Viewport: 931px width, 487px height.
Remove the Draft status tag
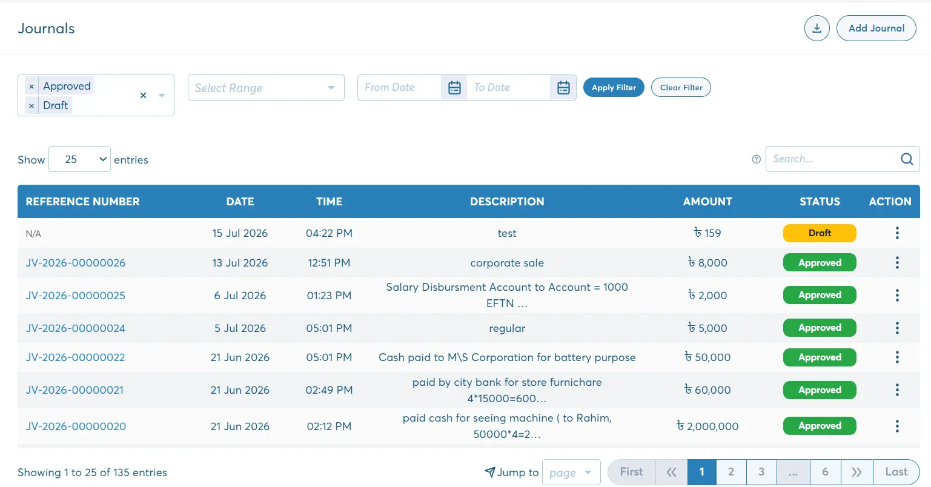(x=31, y=106)
